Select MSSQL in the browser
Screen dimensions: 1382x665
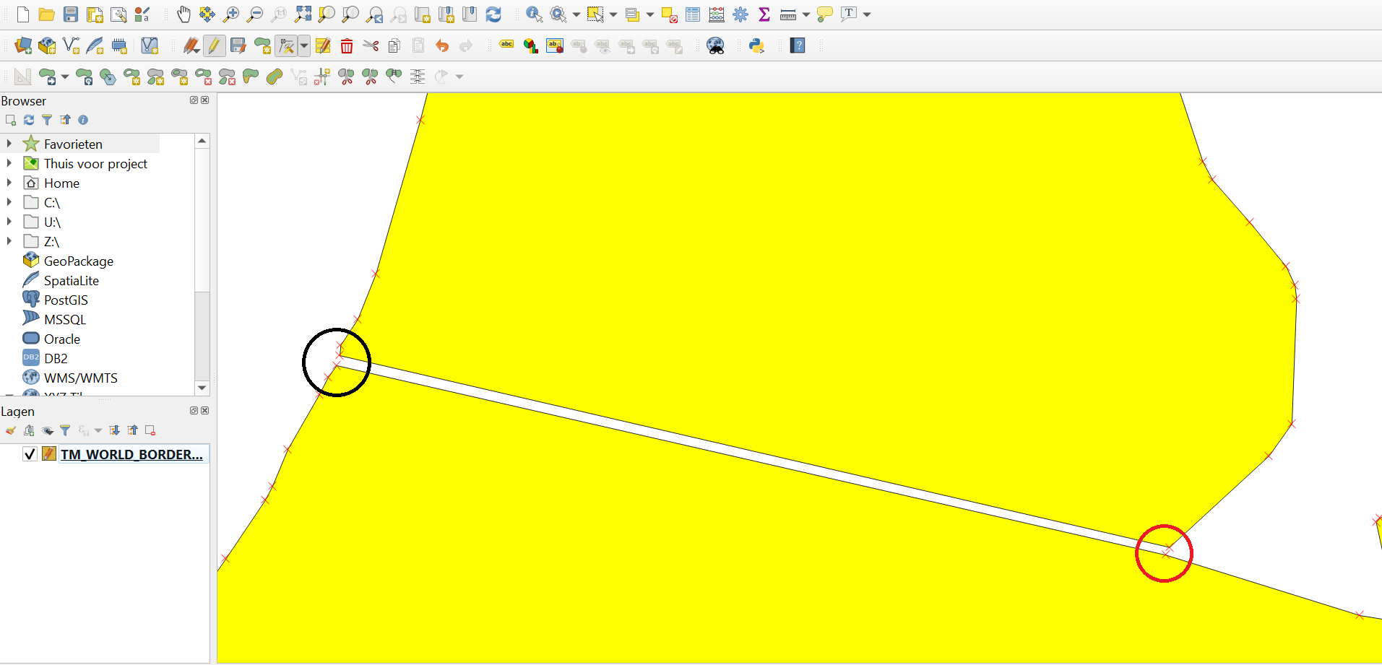pyautogui.click(x=65, y=320)
